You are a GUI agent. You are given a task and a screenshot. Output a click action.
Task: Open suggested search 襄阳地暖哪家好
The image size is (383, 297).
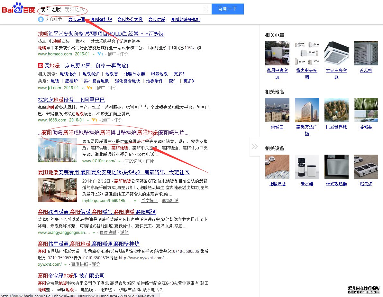point(186,19)
